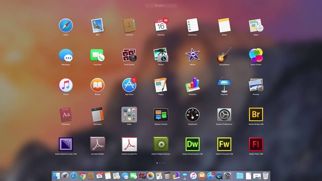Open iTunes from the Launchpad grid
This screenshot has height=181, width=322.
(66, 85)
